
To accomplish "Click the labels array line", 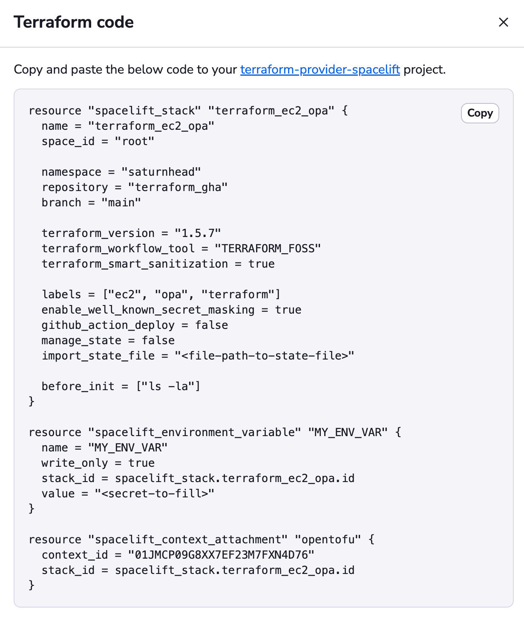I will click(161, 294).
